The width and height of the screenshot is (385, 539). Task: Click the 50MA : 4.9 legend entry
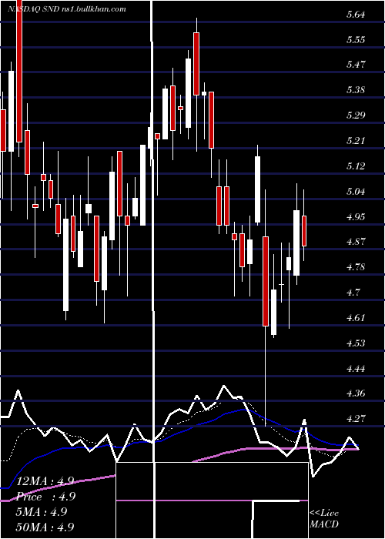tap(44, 527)
